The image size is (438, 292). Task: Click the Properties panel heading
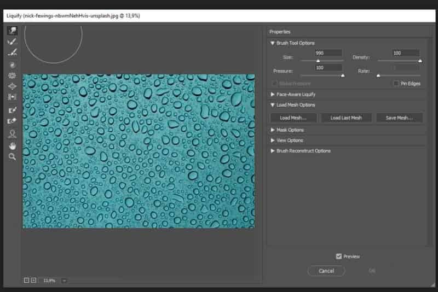point(280,32)
